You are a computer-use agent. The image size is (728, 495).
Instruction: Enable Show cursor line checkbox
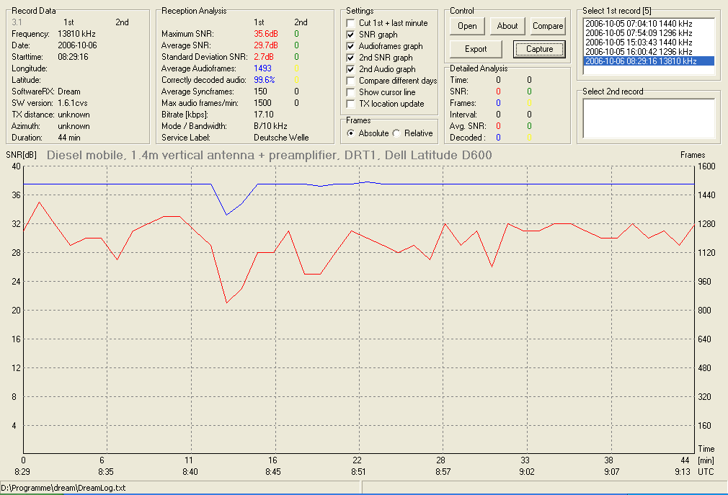tap(350, 92)
